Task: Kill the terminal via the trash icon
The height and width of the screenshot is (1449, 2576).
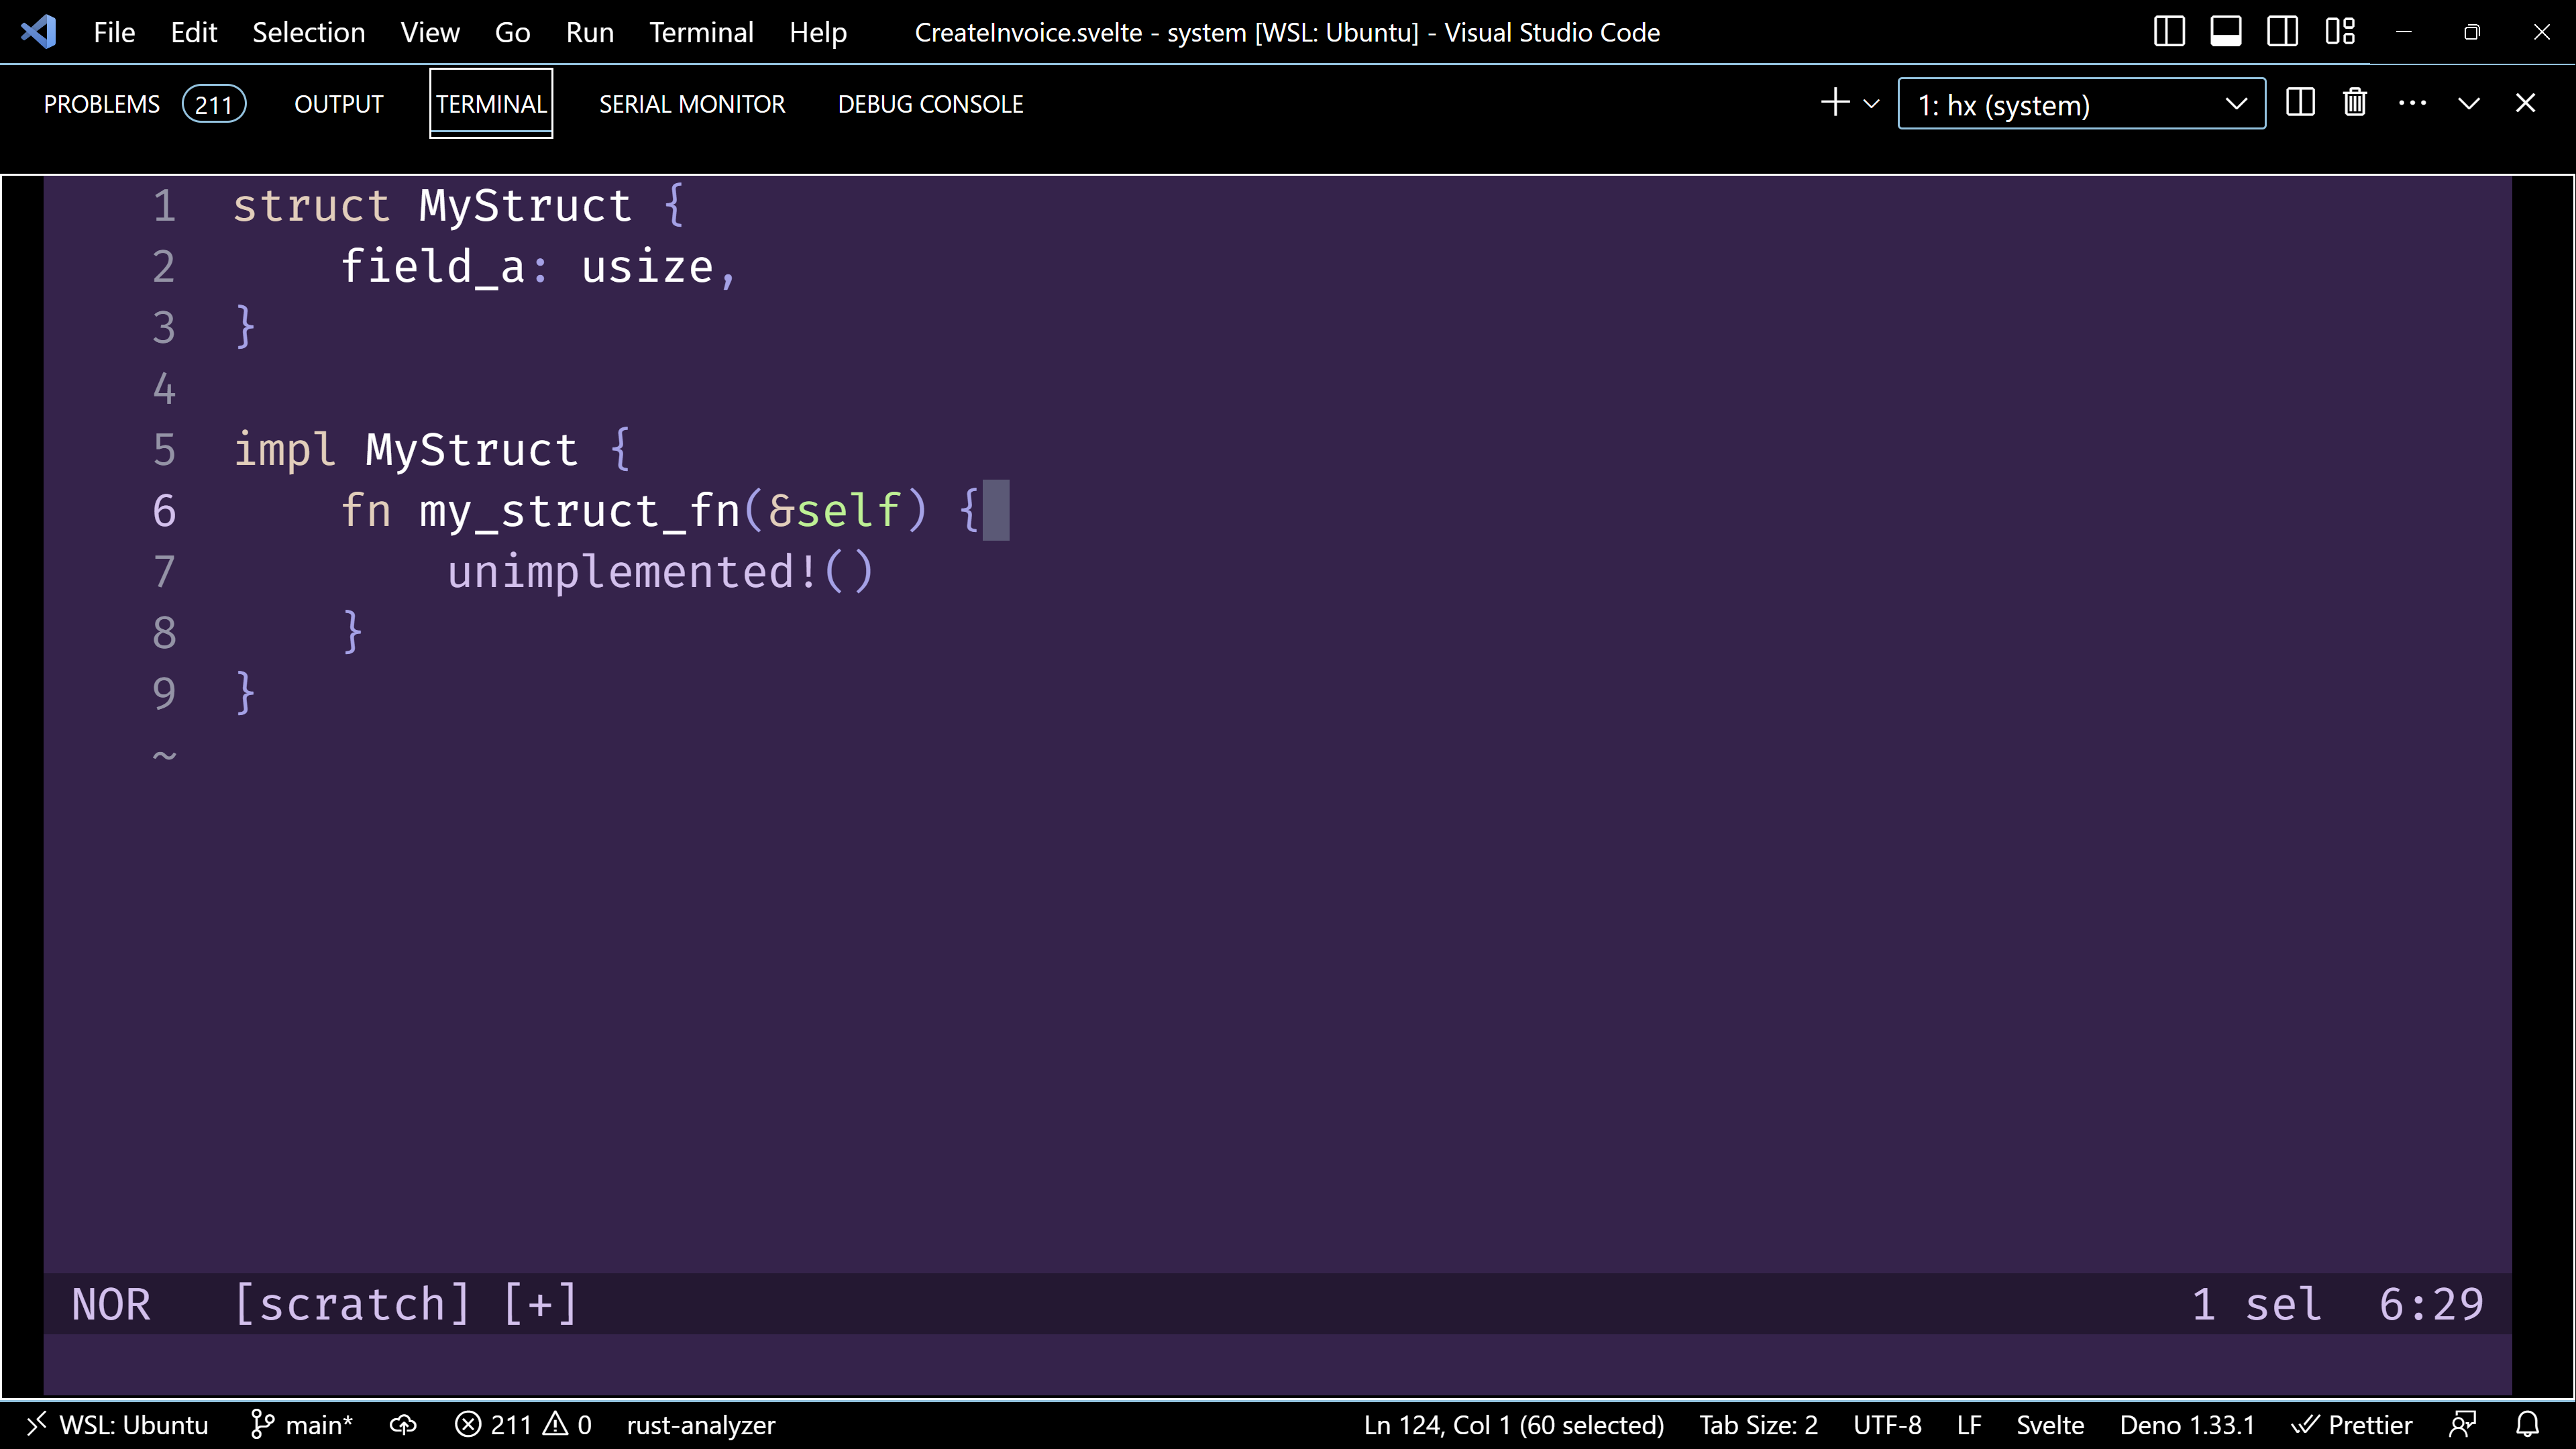Action: pyautogui.click(x=2355, y=103)
